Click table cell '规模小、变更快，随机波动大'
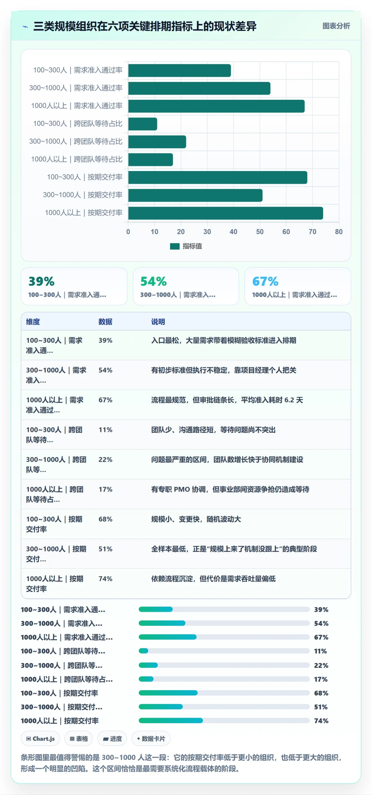 pos(196,519)
